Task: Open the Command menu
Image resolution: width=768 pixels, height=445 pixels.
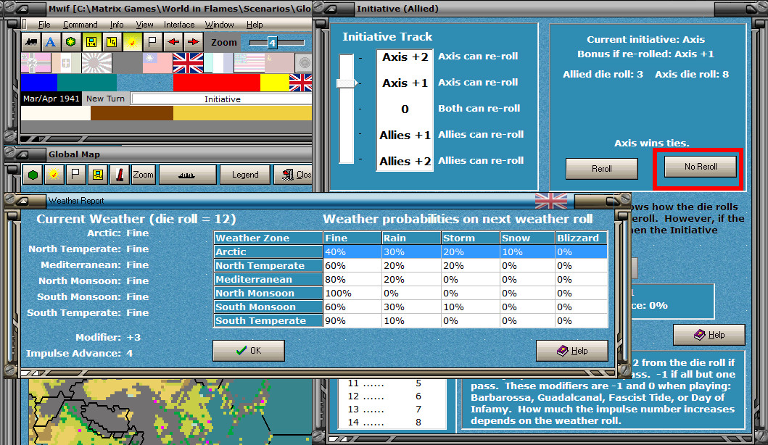Action: [x=80, y=25]
